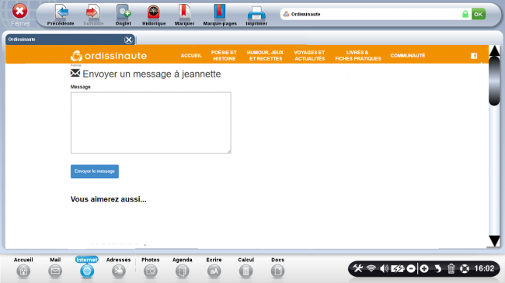505x283 pixels.
Task: Click the lifebuoy help icon
Action: pos(465,268)
